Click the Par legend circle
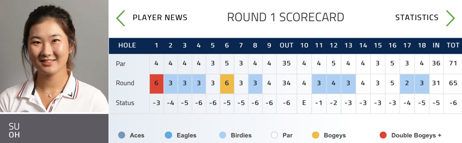Viewport: 462px width, 143px height. (274, 135)
